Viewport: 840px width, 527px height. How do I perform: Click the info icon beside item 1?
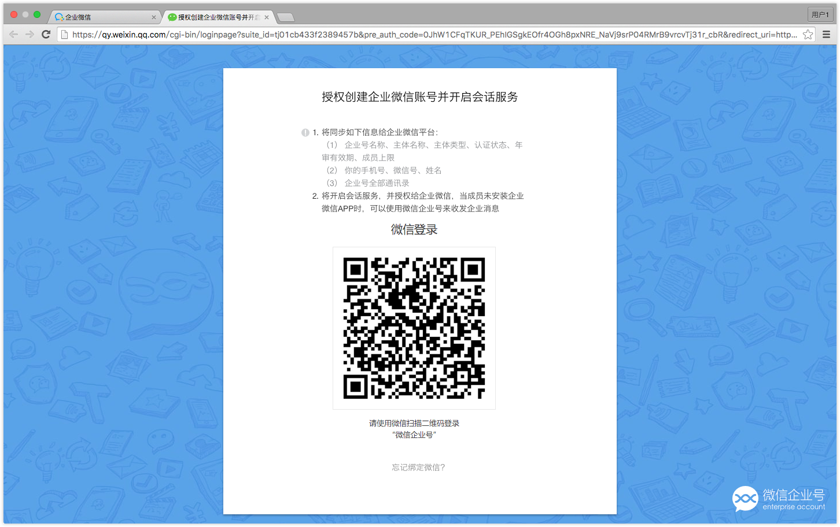[305, 132]
